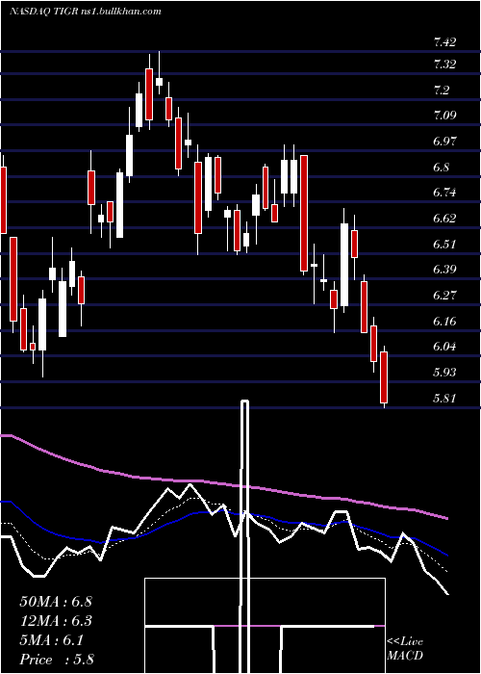Viewport: 481px width, 674px height.
Task: Click the 6.39 price axis label
Action: coord(444,269)
